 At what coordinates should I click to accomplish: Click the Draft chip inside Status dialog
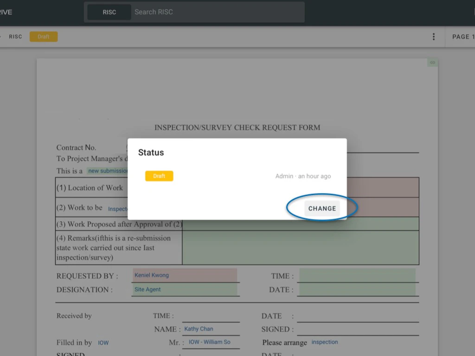point(159,176)
